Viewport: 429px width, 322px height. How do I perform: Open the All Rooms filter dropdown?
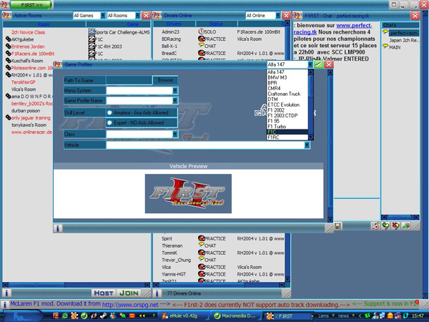coord(137,15)
